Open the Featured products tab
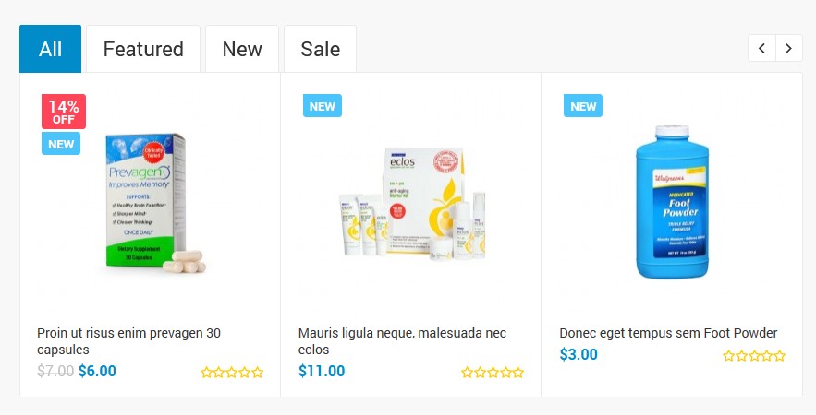This screenshot has width=816, height=415. coord(143,49)
